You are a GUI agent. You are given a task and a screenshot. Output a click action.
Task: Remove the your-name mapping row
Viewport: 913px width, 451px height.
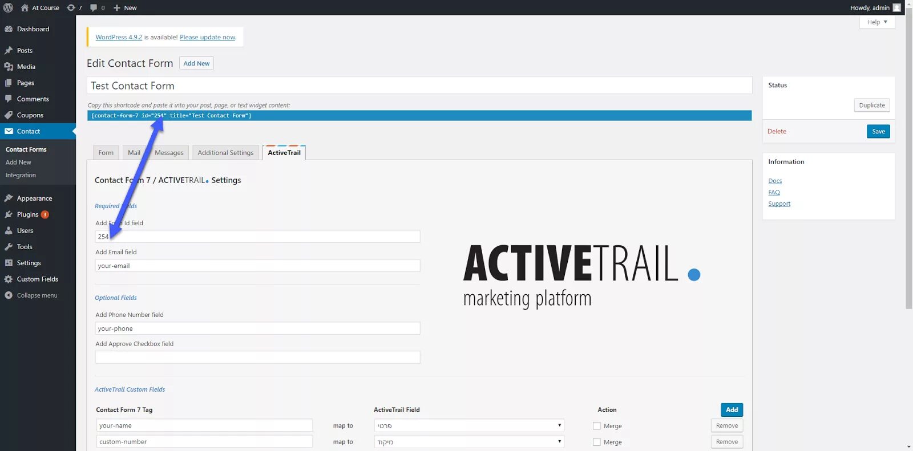point(727,426)
